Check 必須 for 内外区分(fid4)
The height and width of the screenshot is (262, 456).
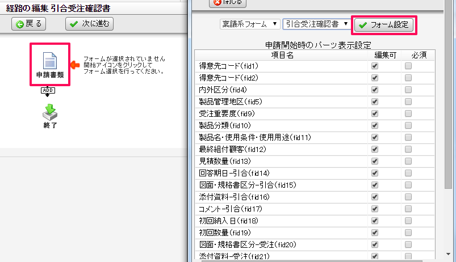[x=408, y=90]
